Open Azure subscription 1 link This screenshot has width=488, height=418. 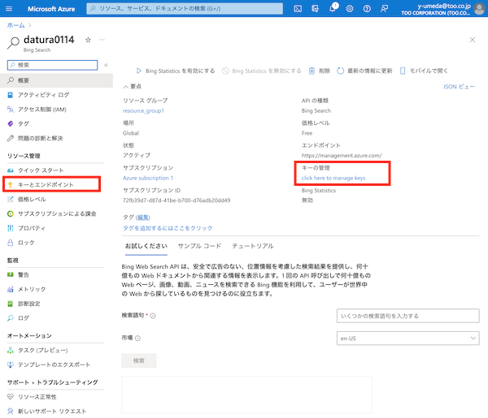tap(148, 178)
